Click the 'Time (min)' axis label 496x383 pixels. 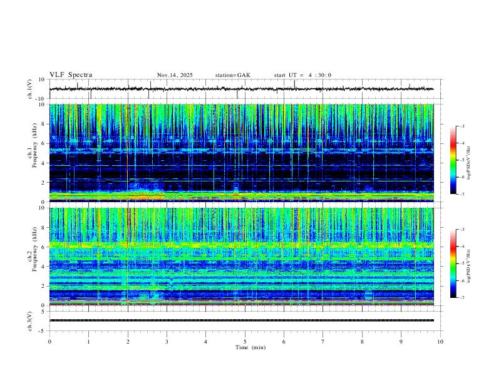pyautogui.click(x=251, y=347)
